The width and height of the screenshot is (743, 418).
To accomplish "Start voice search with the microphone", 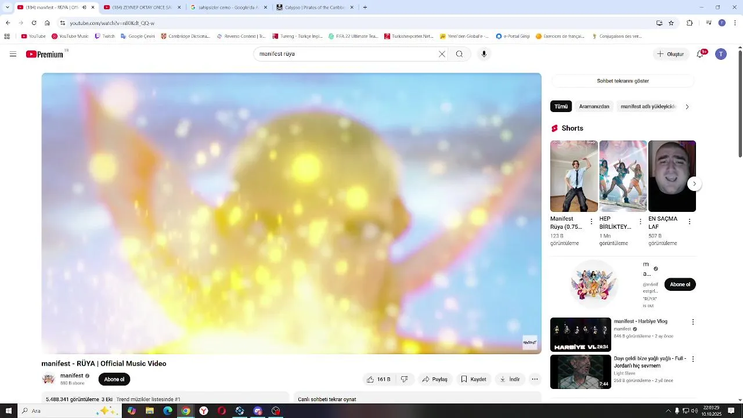I will (484, 54).
